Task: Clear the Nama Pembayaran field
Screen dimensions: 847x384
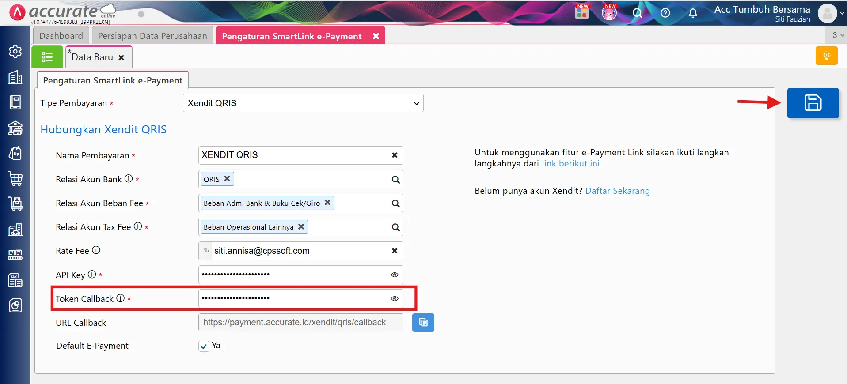Action: [x=395, y=155]
